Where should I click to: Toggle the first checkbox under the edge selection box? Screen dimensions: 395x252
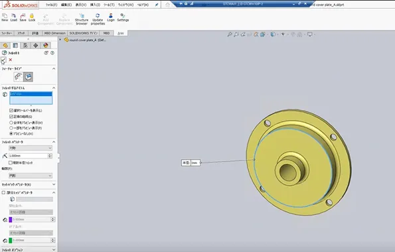pyautogui.click(x=11, y=111)
